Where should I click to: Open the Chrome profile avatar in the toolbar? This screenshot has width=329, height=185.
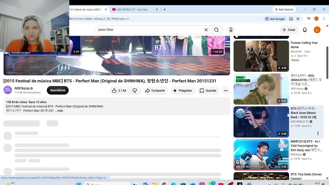click(x=316, y=19)
